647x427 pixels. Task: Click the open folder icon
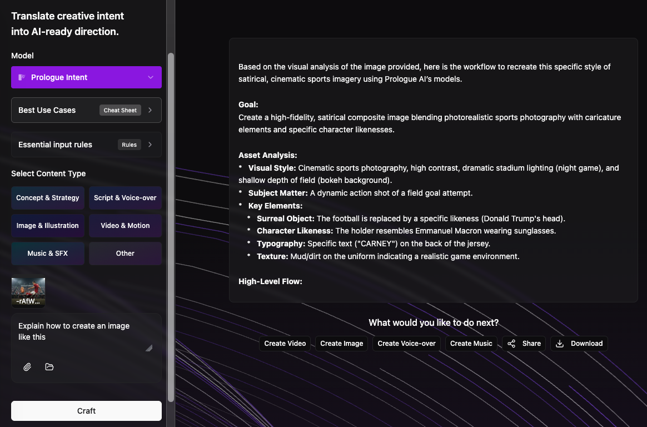tap(49, 367)
